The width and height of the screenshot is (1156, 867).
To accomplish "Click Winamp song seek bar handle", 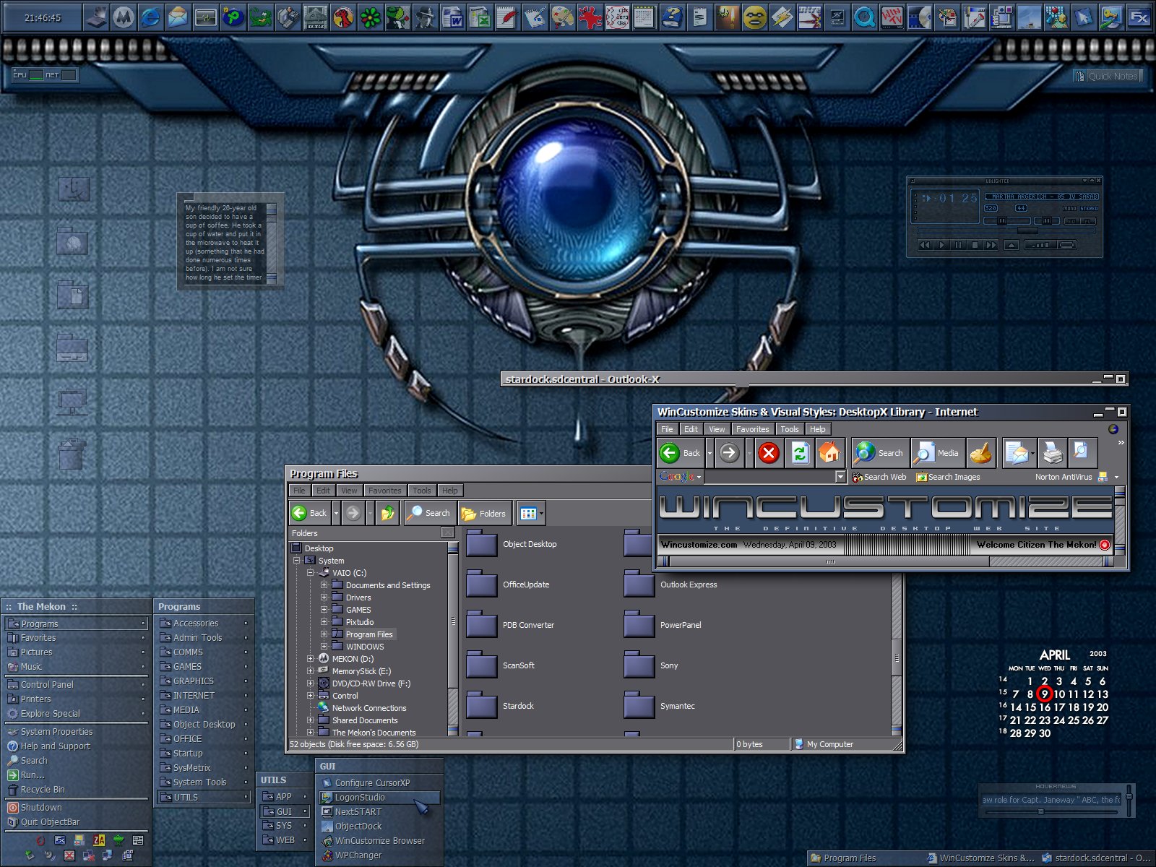I will 1027,230.
